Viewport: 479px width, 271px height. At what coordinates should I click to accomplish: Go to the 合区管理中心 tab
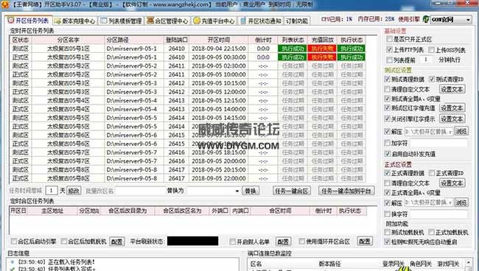pos(167,21)
